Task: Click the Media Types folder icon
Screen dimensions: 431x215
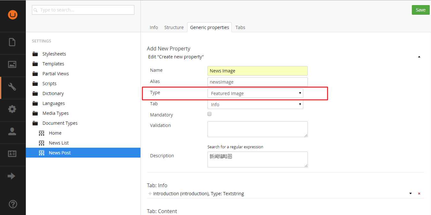Action: tap(35, 113)
